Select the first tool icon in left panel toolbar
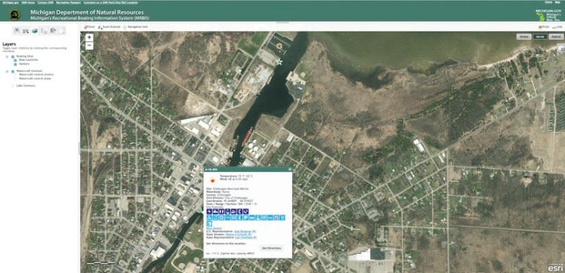Image resolution: width=565 pixels, height=273 pixels. pyautogui.click(x=17, y=31)
